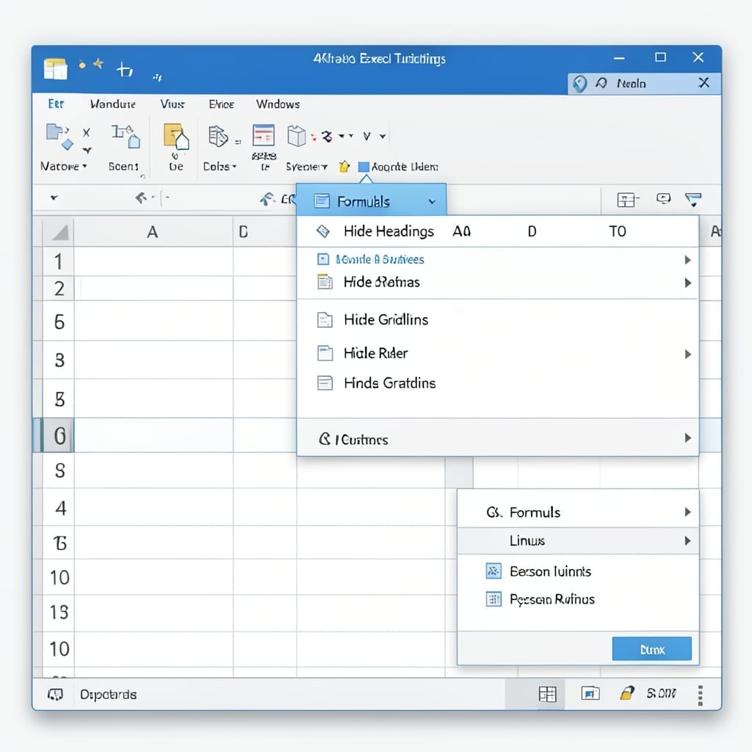Click the vertical dots at status bar end
Screen dimensions: 752x752
click(x=700, y=695)
